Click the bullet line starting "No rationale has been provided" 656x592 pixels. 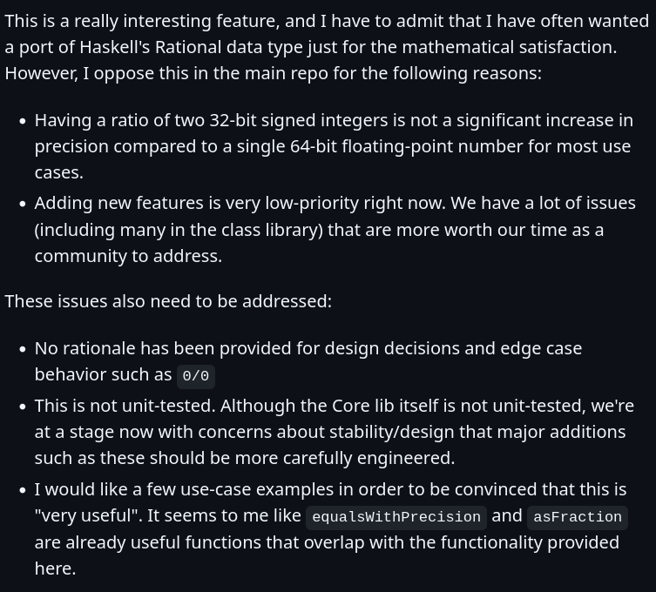click(308, 348)
